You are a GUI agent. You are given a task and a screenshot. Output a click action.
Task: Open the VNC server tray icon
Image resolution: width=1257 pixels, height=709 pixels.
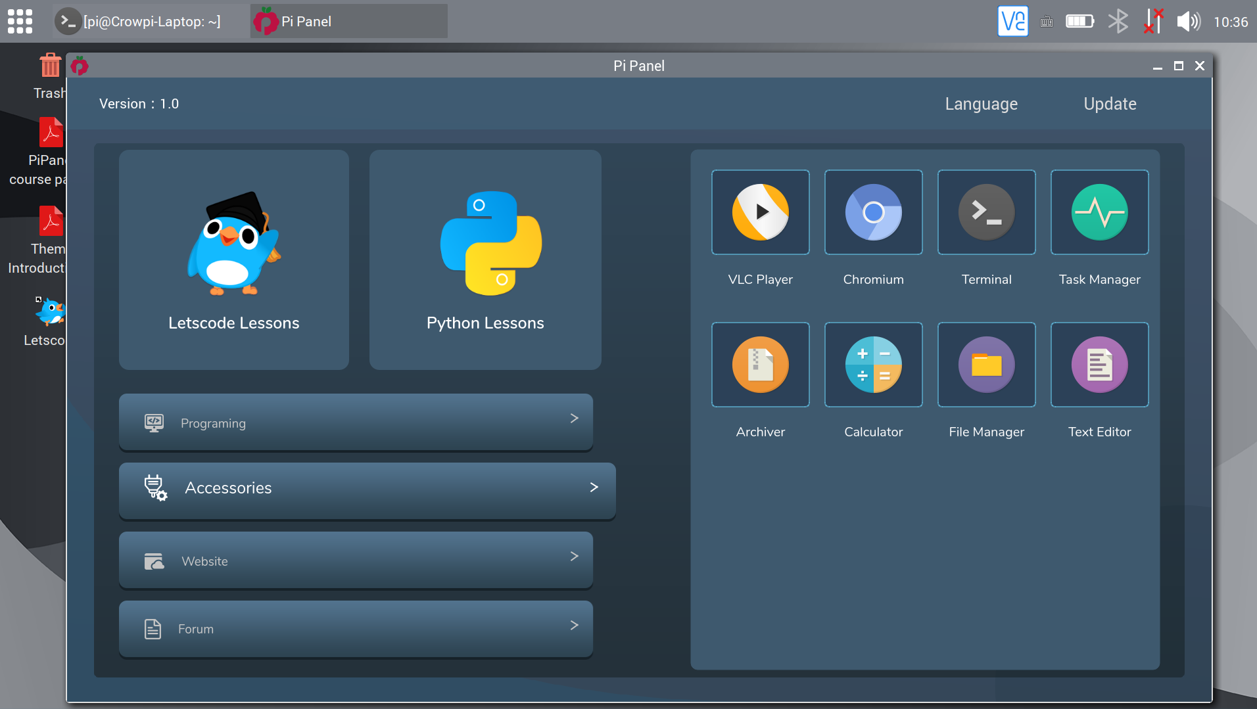1012,21
